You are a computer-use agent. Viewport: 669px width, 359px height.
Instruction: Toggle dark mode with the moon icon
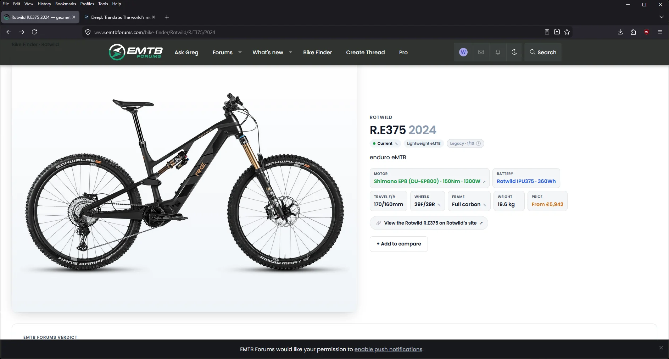point(514,52)
